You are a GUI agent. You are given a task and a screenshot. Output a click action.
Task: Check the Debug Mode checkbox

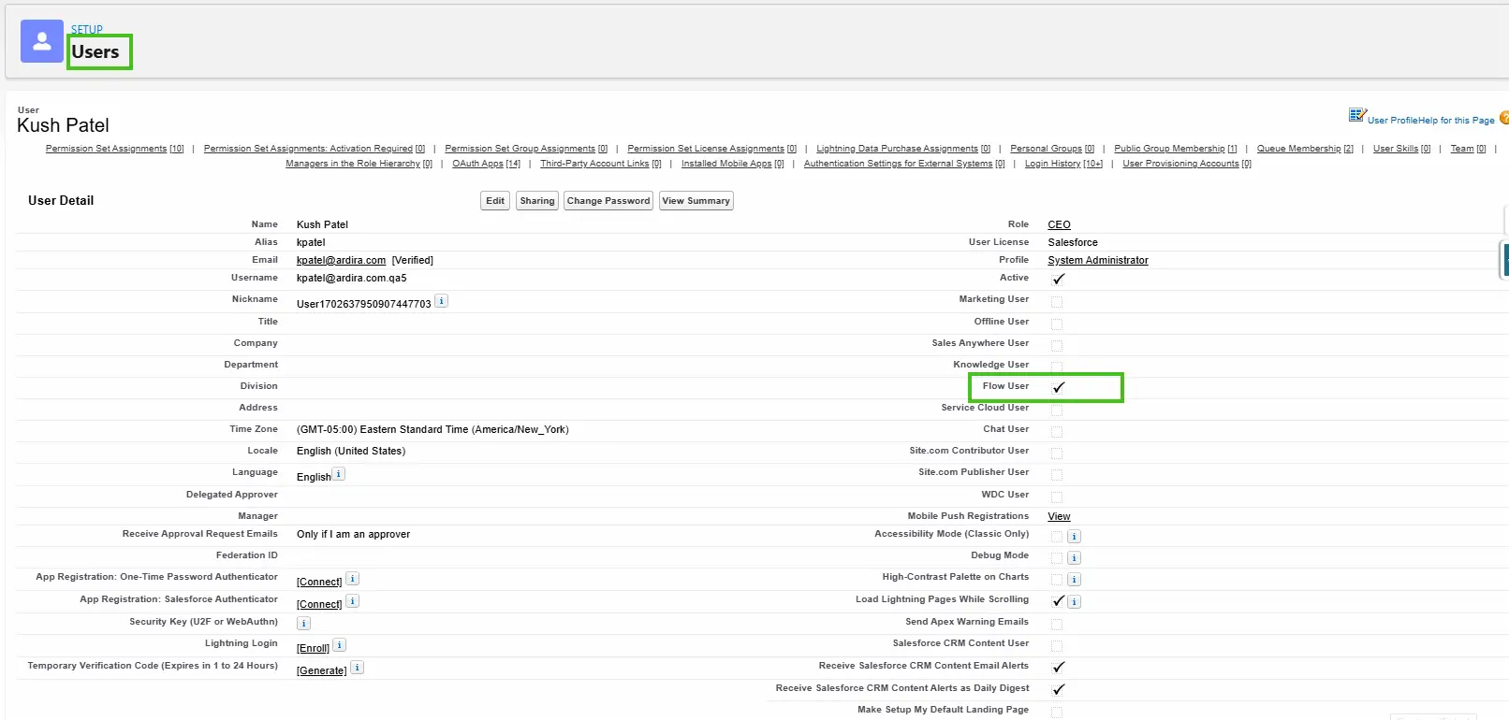pyautogui.click(x=1057, y=558)
